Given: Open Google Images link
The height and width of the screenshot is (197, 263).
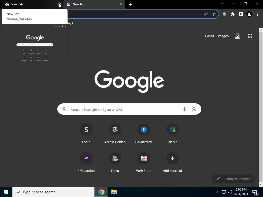Looking at the screenshot, I should pos(223,36).
